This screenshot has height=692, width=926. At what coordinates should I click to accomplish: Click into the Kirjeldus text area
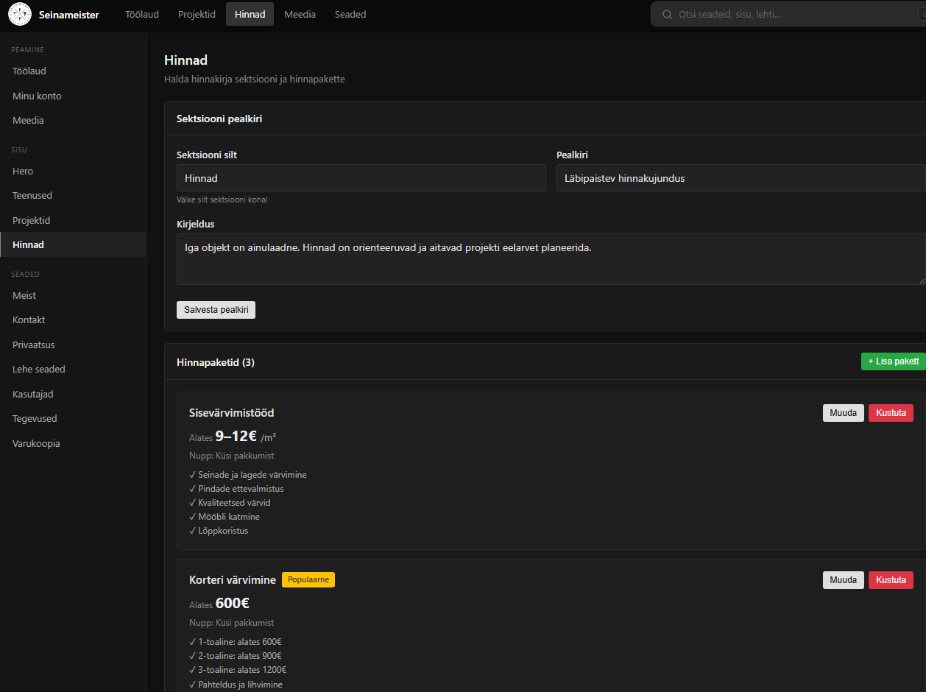(x=550, y=259)
